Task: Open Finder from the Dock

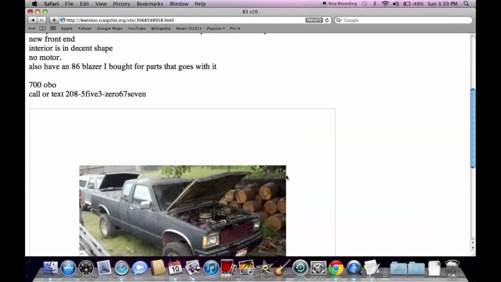Action: 50,268
